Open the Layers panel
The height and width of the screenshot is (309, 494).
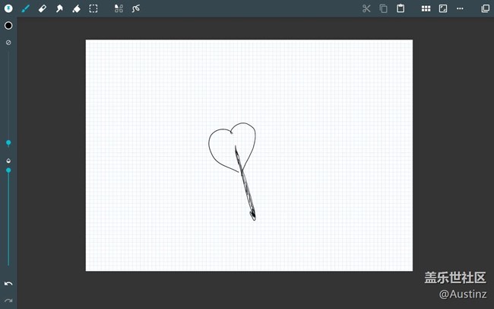tap(485, 8)
